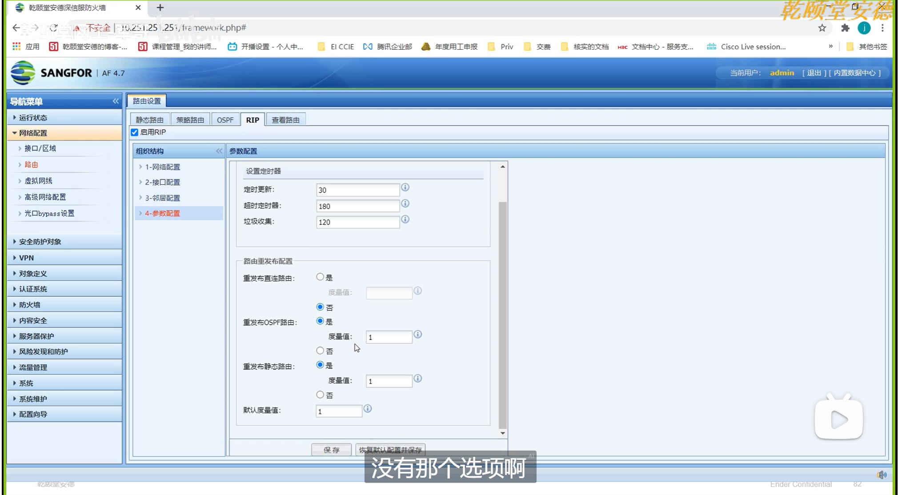Expand the VPN navigation section
This screenshot has width=898, height=495.
(26, 258)
